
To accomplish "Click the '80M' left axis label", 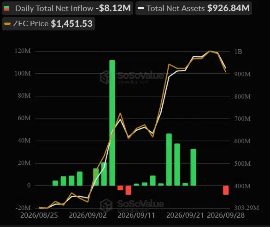I will tap(24, 95).
